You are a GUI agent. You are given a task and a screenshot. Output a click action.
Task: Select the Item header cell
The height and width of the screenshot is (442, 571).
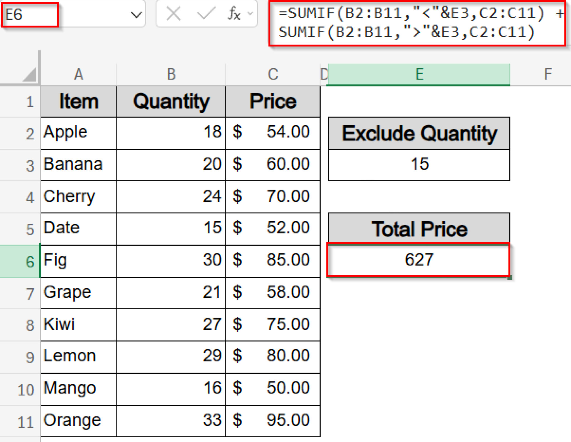click(78, 101)
